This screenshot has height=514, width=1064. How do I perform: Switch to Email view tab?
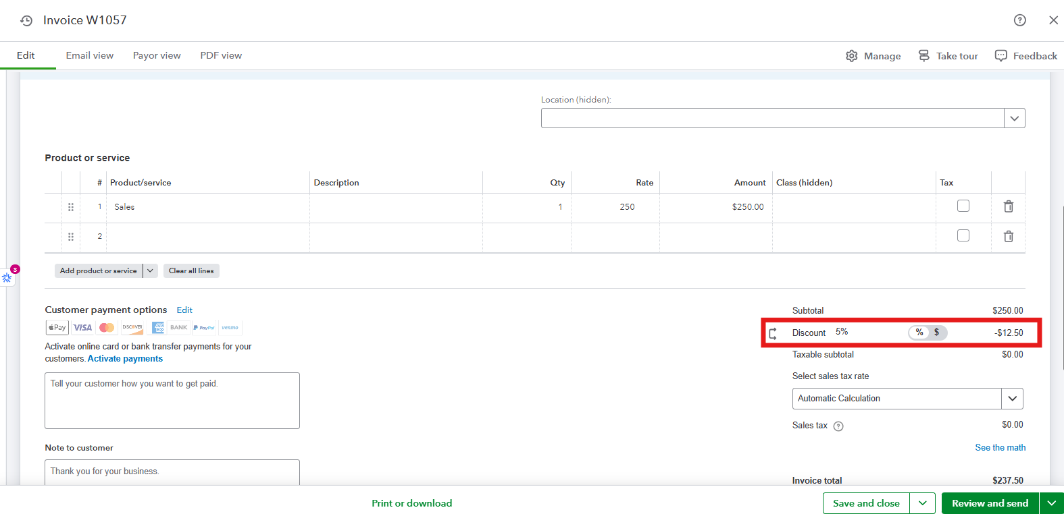point(90,55)
